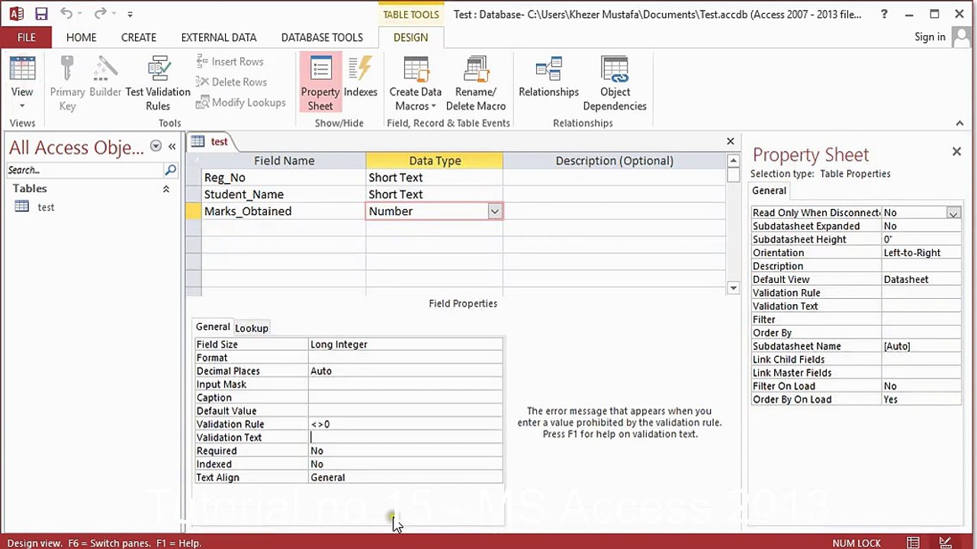
Task: Open Read Only When Disconnected dropdown
Action: pyautogui.click(x=953, y=213)
